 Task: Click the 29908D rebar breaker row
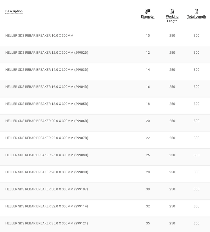(47, 155)
